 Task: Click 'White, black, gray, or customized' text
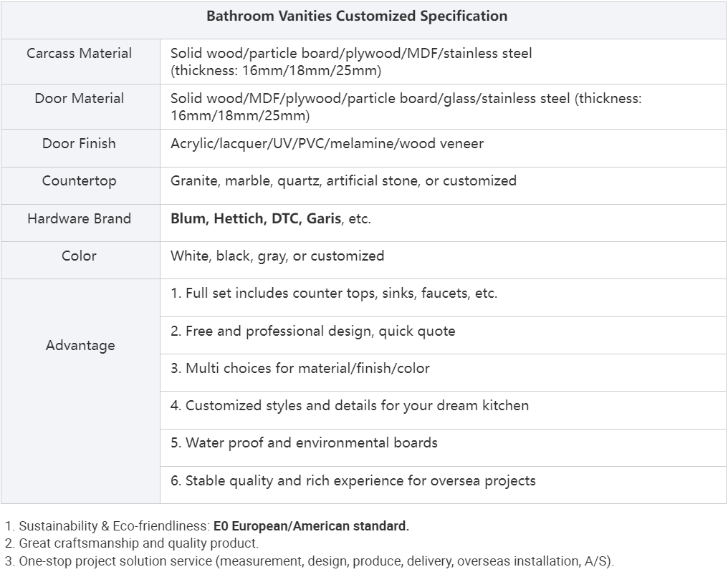coord(277,256)
